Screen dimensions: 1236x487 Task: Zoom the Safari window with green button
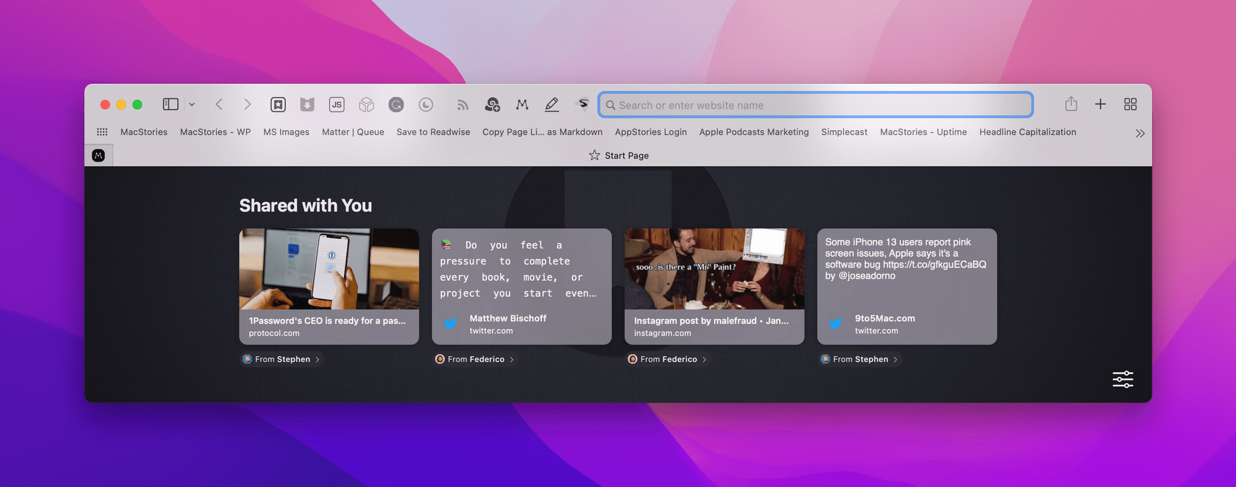(x=137, y=105)
